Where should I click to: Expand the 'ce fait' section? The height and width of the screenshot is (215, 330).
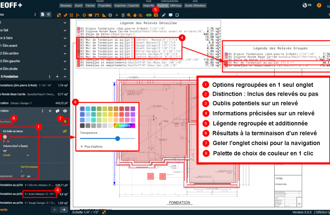(x=65, y=30)
